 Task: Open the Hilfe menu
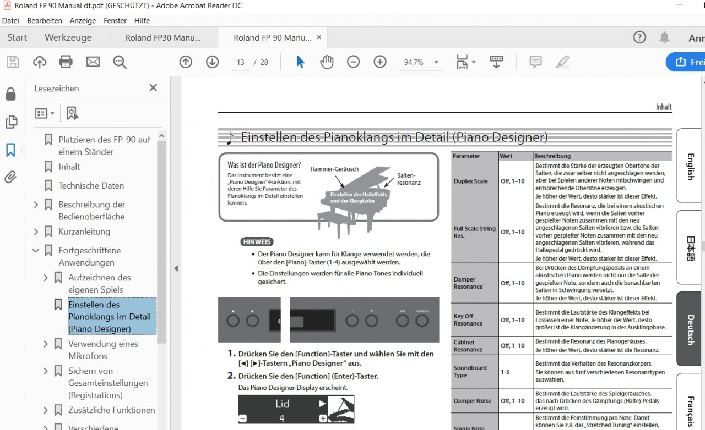[142, 20]
